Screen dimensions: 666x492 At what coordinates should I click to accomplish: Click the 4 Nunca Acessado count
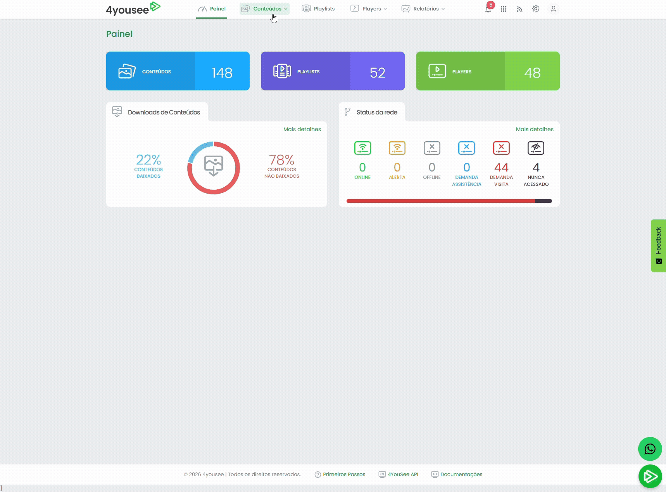pyautogui.click(x=536, y=167)
